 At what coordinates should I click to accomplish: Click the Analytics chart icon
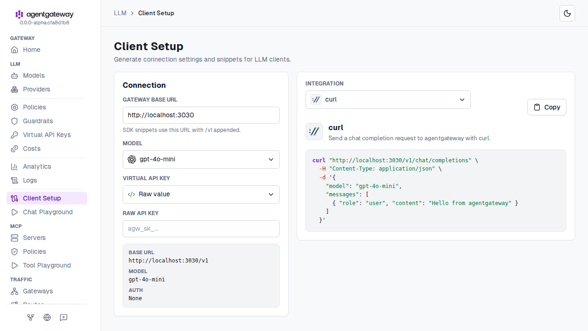tap(15, 166)
